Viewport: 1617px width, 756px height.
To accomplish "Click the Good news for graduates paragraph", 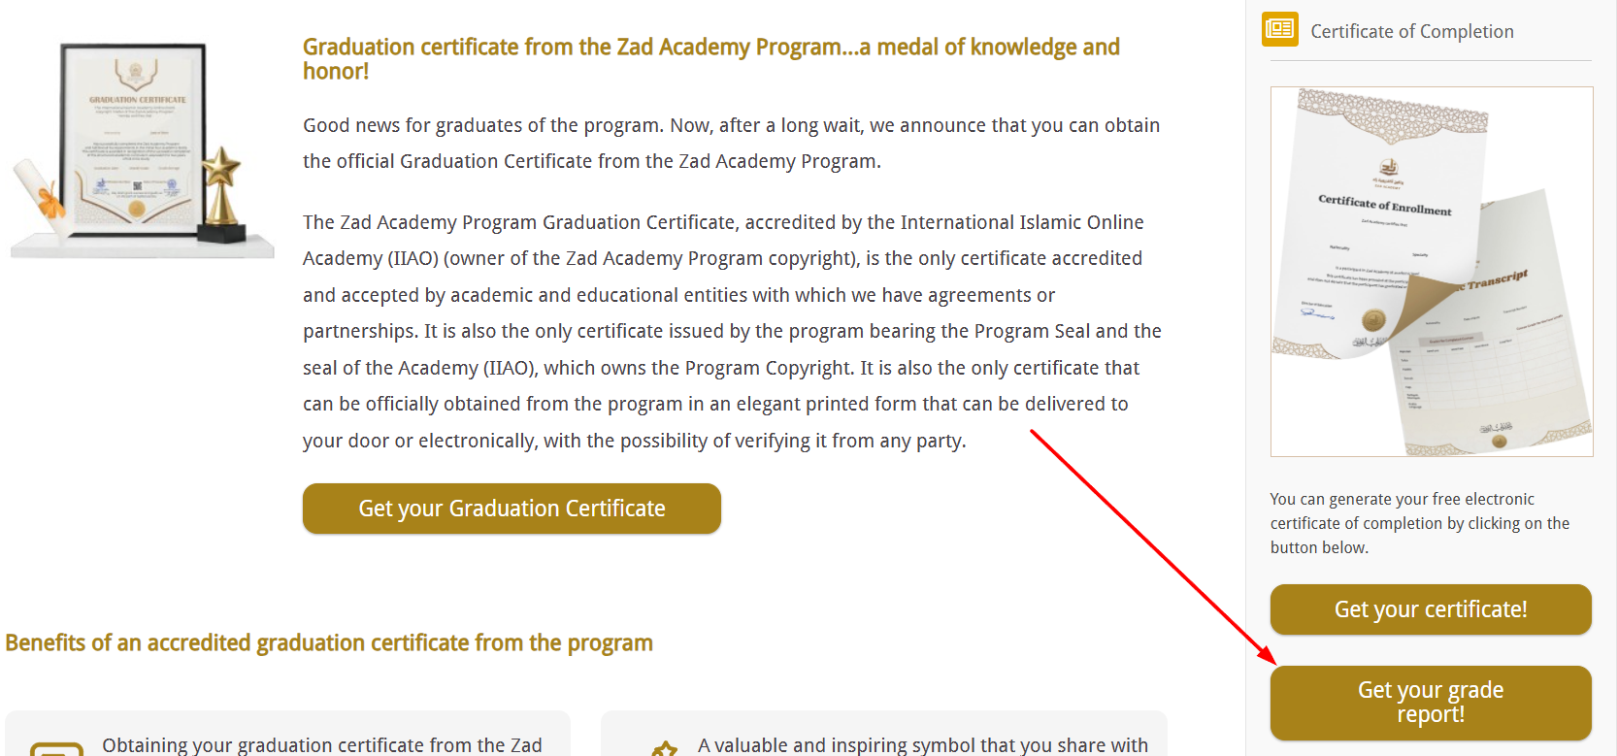I will [731, 143].
